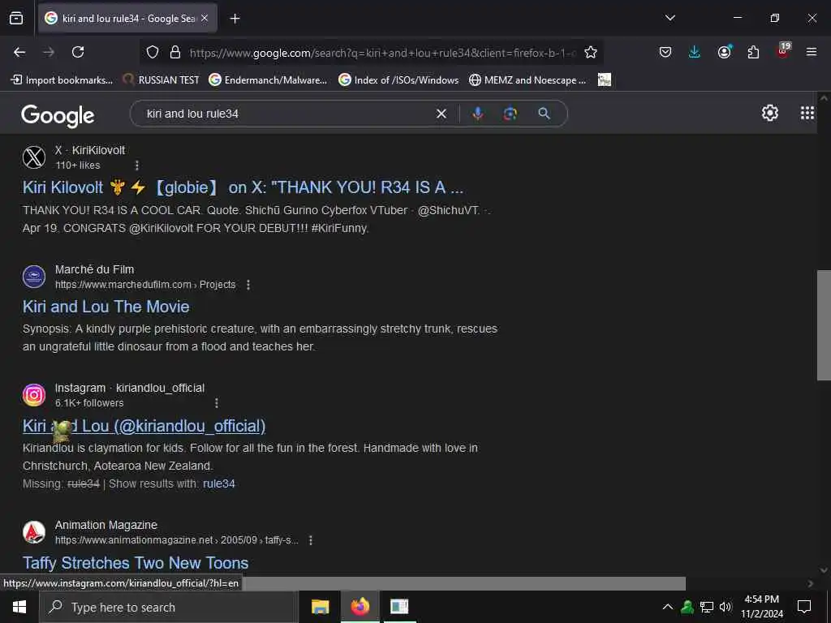Open the Google apps grid

pos(807,113)
